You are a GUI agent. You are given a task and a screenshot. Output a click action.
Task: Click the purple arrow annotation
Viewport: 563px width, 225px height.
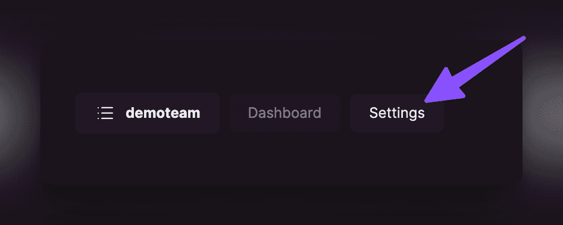475,70
